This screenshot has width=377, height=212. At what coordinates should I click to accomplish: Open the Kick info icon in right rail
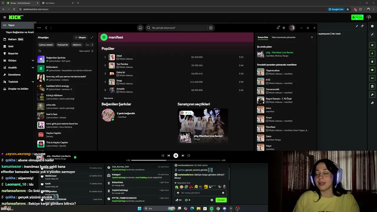point(372,26)
